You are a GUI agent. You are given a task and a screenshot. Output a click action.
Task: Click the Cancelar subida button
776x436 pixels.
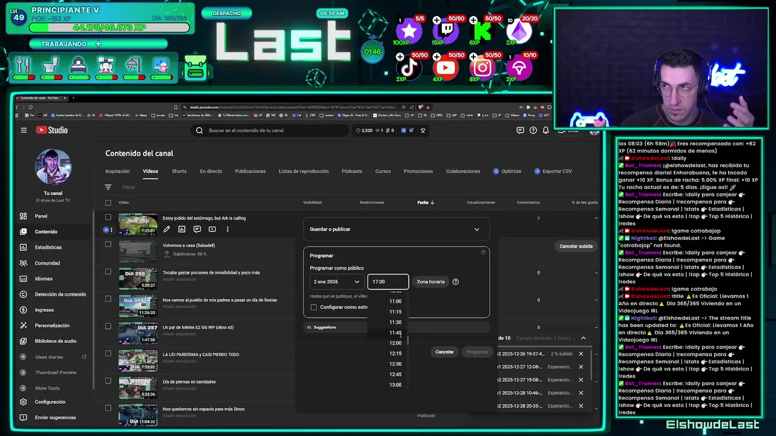pyautogui.click(x=576, y=246)
